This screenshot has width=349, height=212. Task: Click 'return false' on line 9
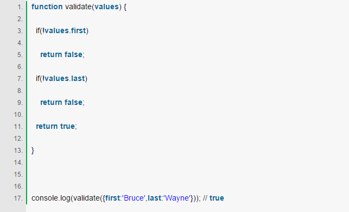pos(61,102)
